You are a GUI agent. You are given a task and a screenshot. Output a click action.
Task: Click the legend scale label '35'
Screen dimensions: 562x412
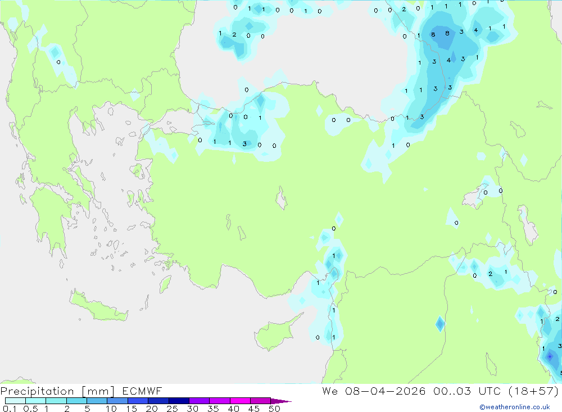tap(213, 409)
